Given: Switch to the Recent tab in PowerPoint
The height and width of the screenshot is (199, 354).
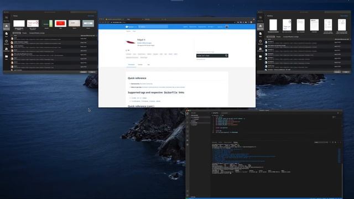Looking at the screenshot, I should 17,33.
